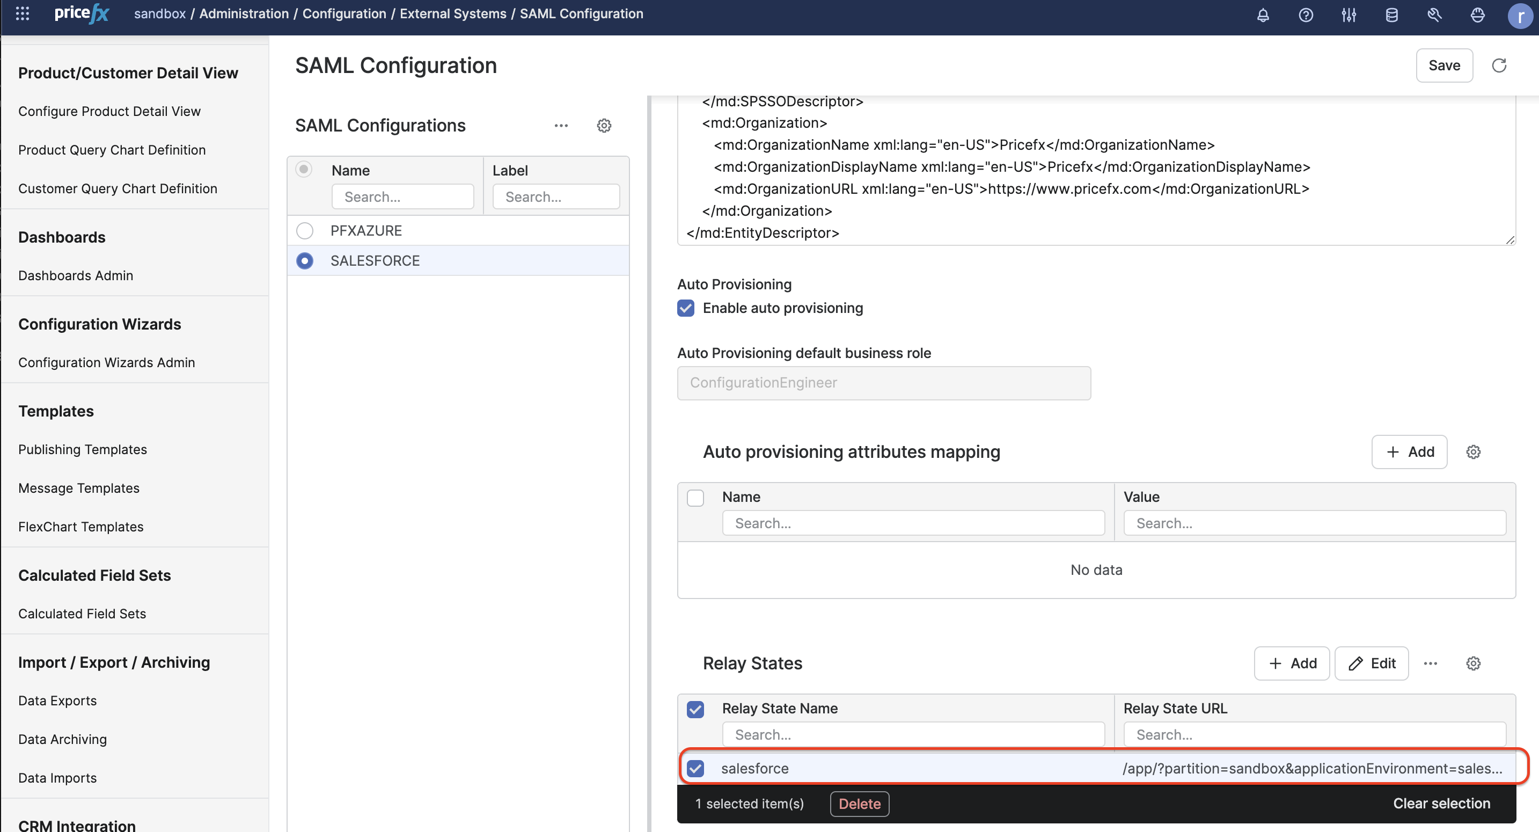Open Data Exports in sidebar
The width and height of the screenshot is (1539, 832).
click(x=57, y=700)
